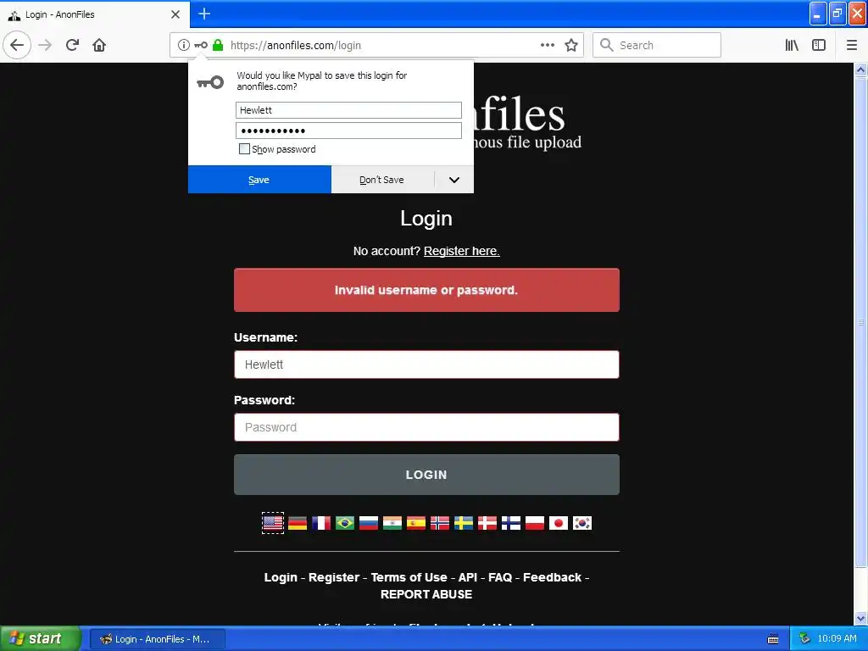Go back with the browser back arrow
The width and height of the screenshot is (868, 651).
tap(17, 45)
